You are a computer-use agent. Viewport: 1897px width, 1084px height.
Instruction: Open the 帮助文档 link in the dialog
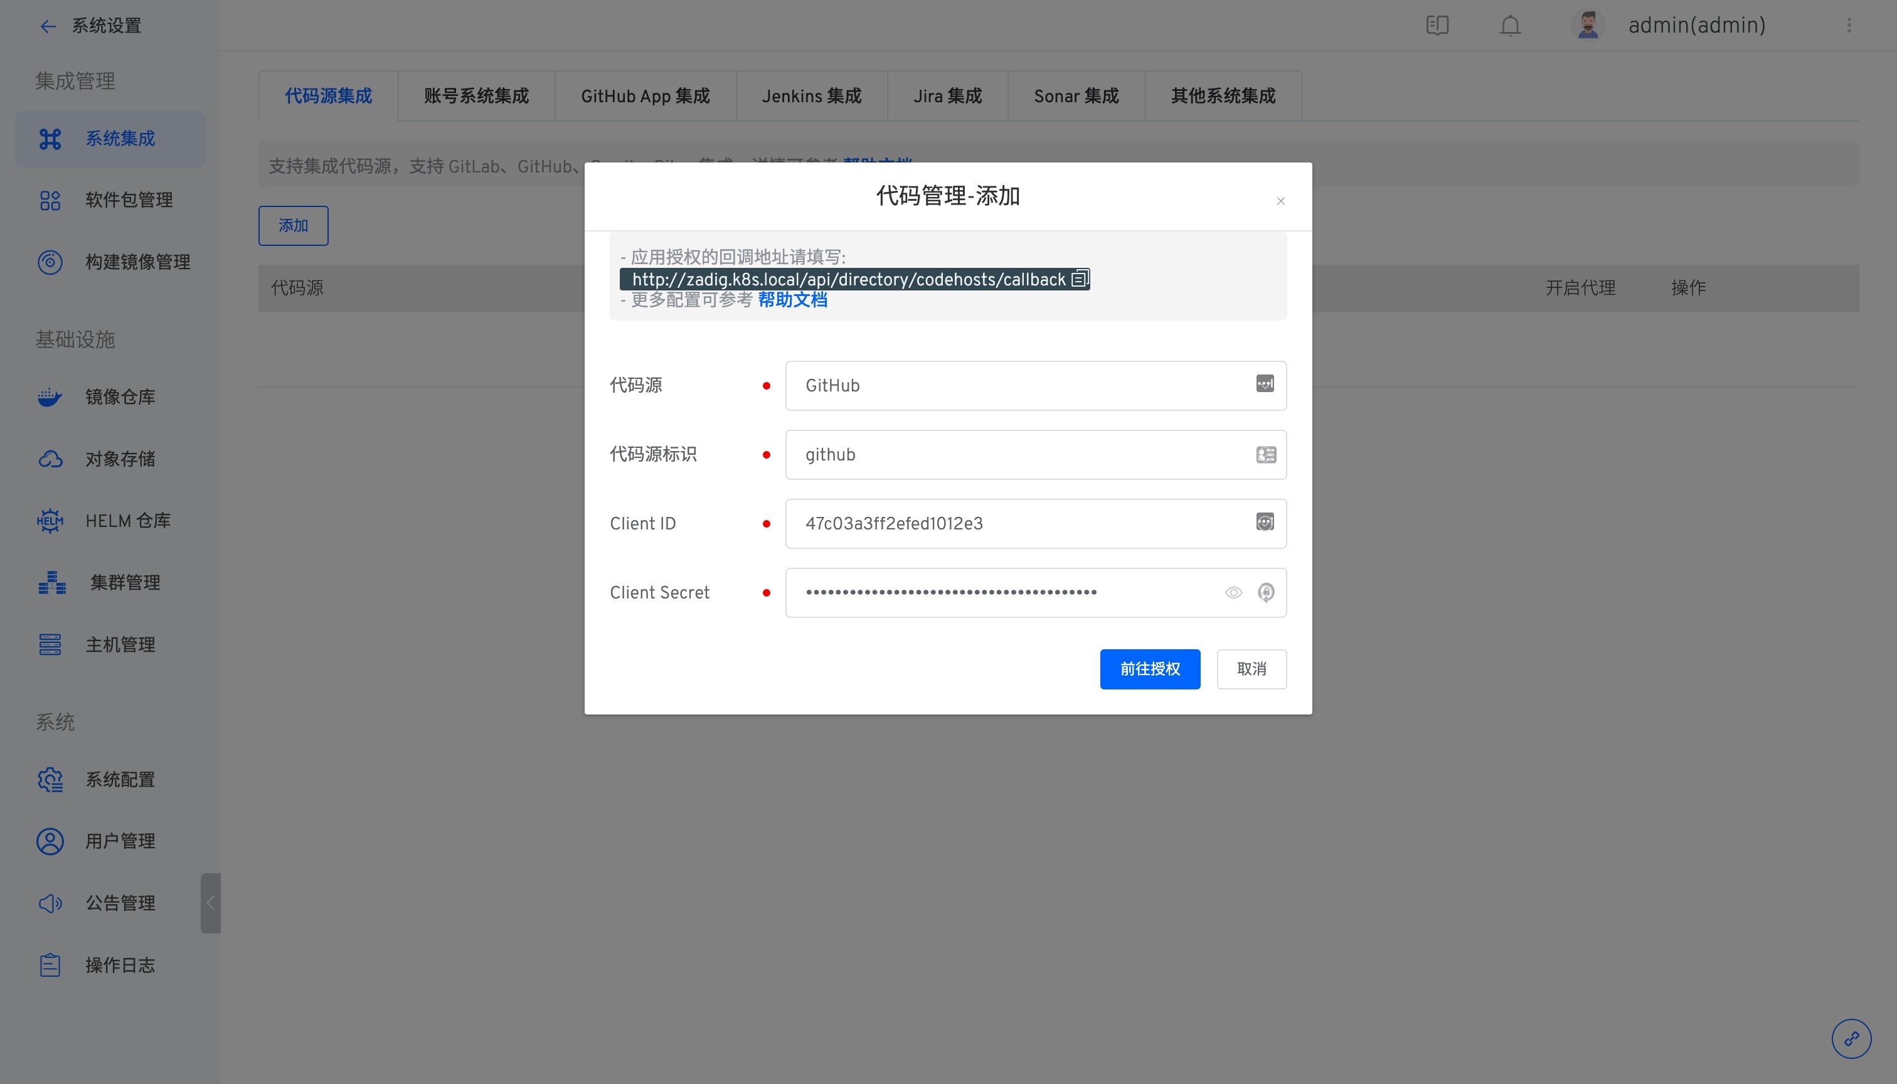[792, 300]
